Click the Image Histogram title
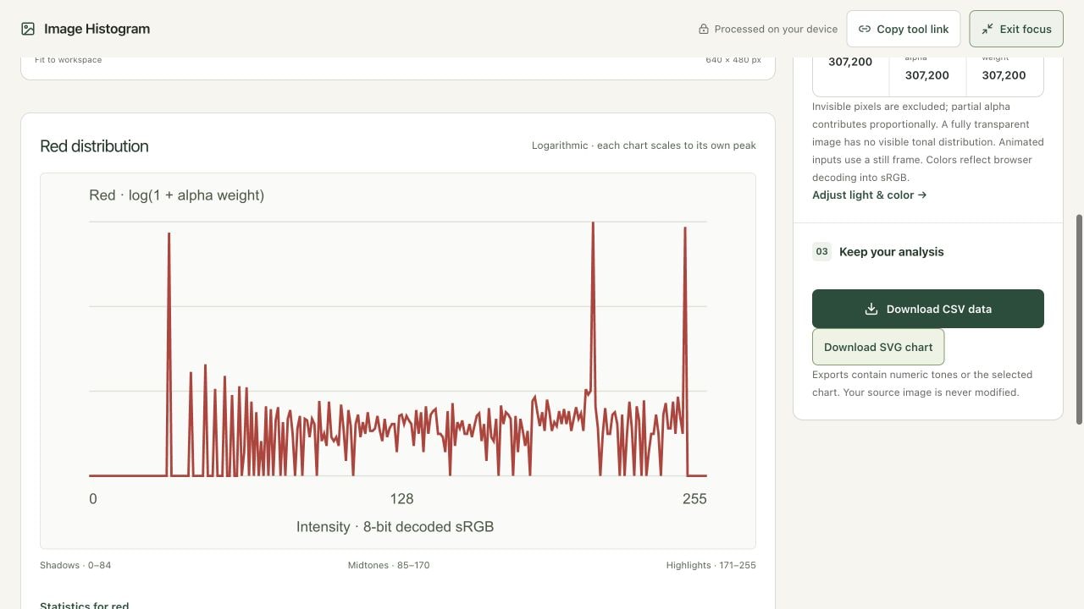This screenshot has height=609, width=1084. coord(97,29)
